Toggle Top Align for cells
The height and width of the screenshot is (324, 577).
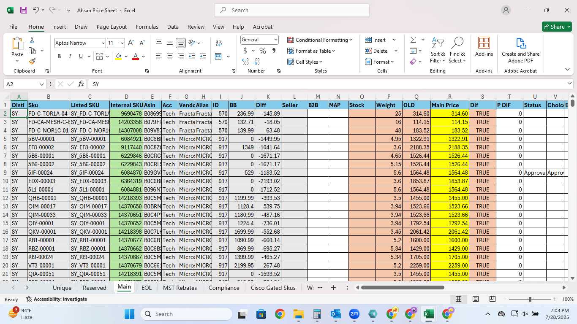pyautogui.click(x=159, y=43)
